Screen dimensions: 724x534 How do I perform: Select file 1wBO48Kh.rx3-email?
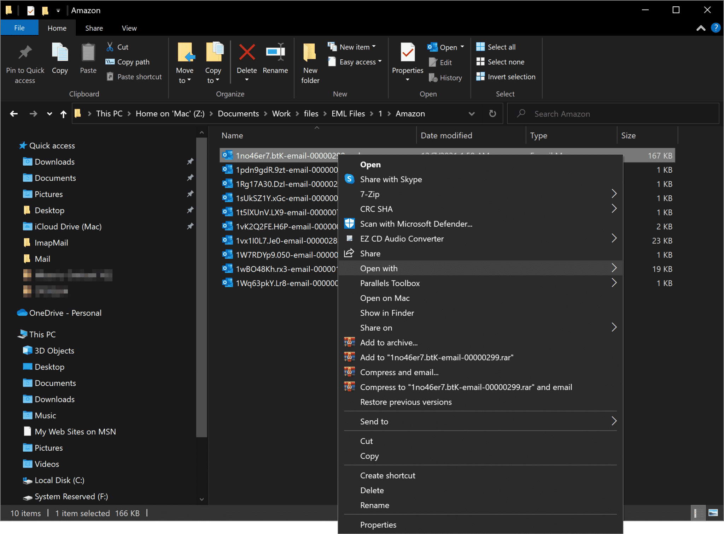[x=279, y=269]
